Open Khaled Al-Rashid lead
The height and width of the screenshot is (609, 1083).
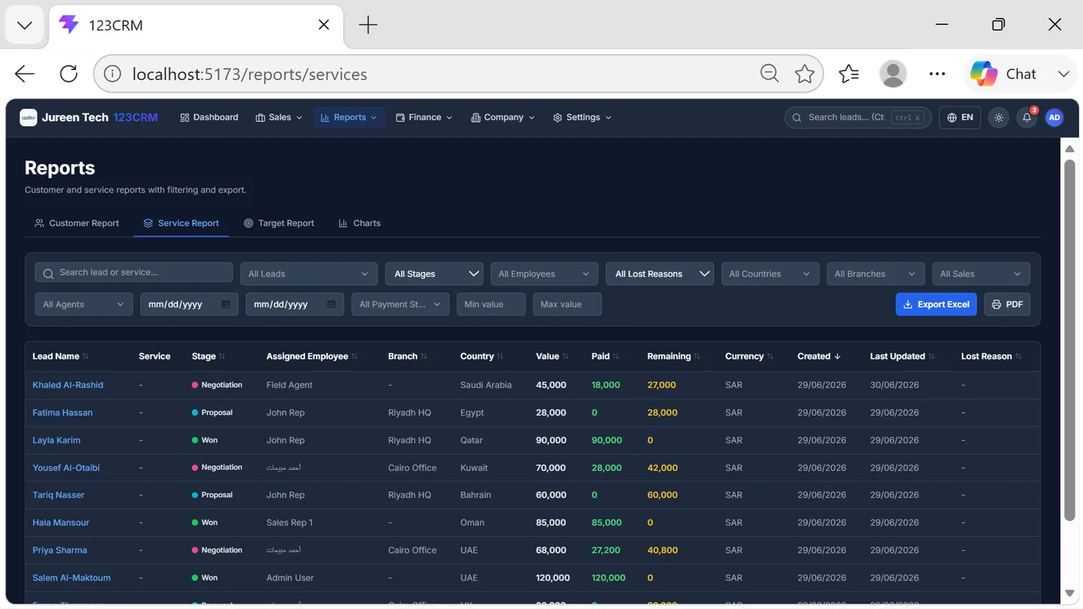[68, 385]
